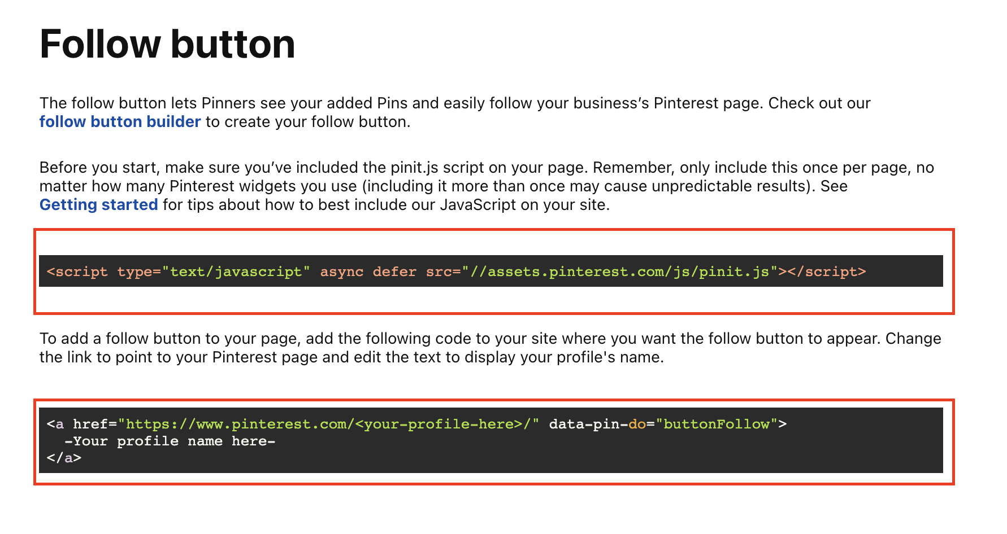
Task: Click the "buttonFollow" value in code
Action: coord(717,424)
